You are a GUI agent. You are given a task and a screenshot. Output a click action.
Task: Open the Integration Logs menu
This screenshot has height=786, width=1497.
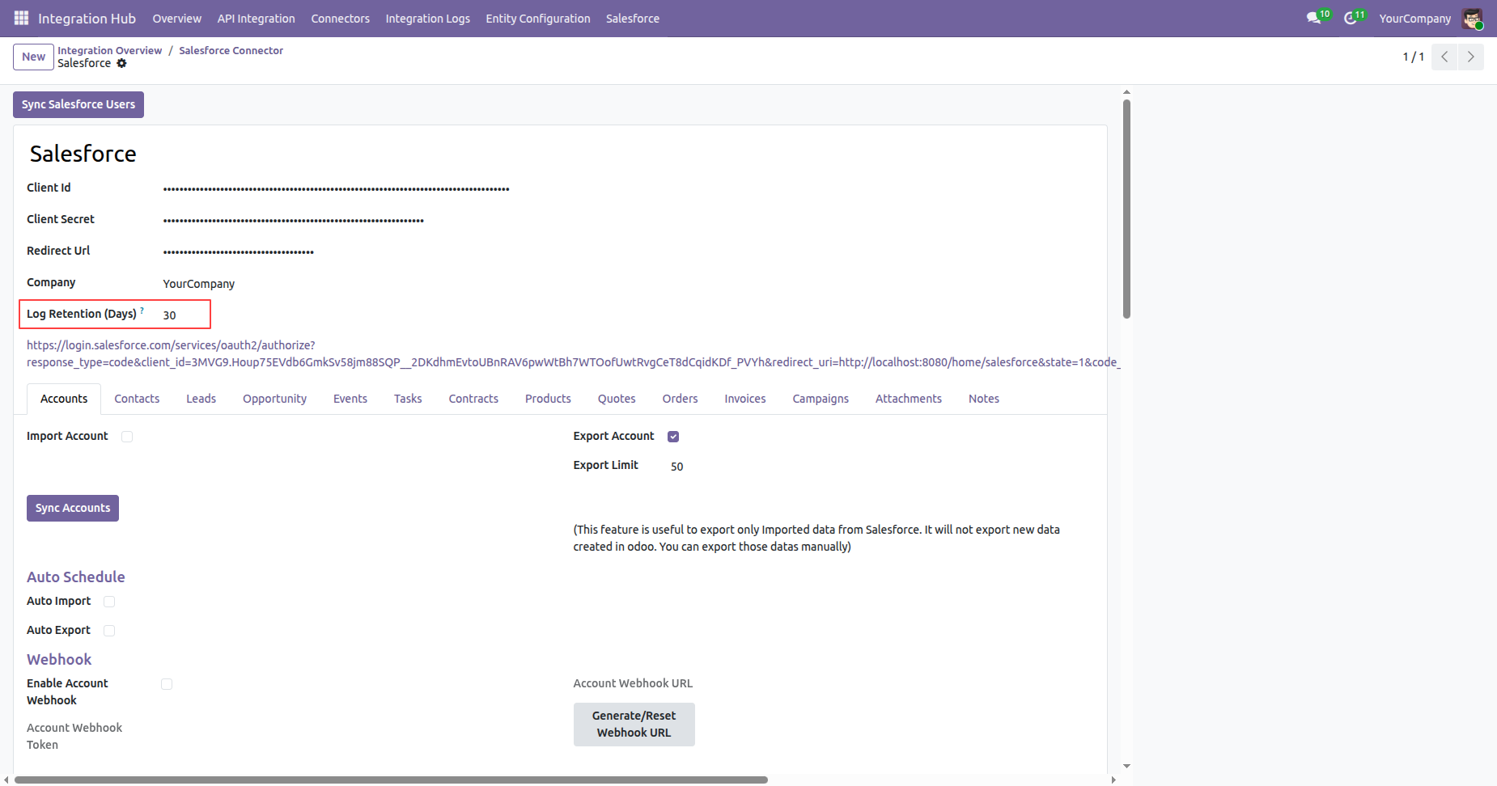click(427, 18)
